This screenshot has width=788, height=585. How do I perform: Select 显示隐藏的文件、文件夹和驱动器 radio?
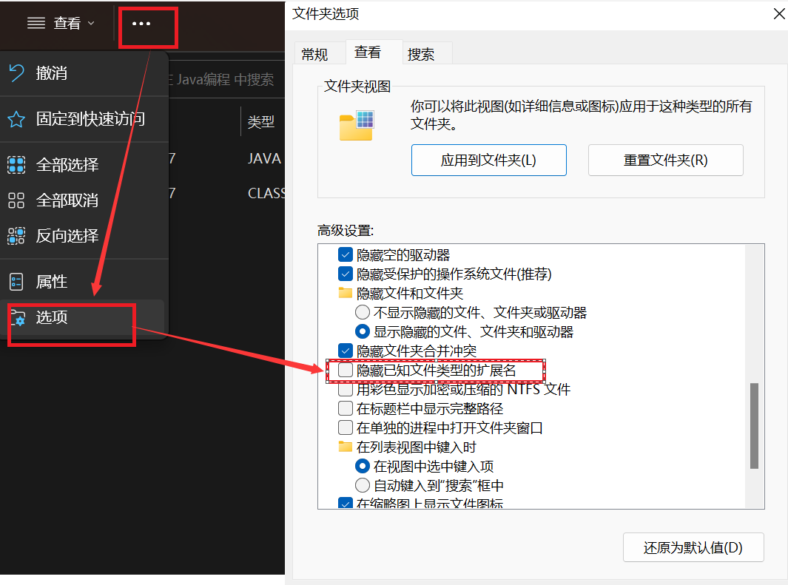pos(363,331)
